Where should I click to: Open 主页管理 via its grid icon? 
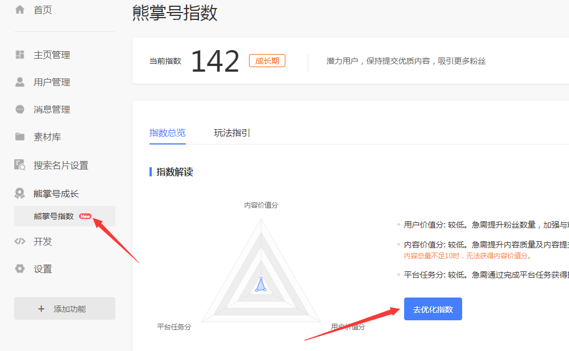pyautogui.click(x=20, y=55)
